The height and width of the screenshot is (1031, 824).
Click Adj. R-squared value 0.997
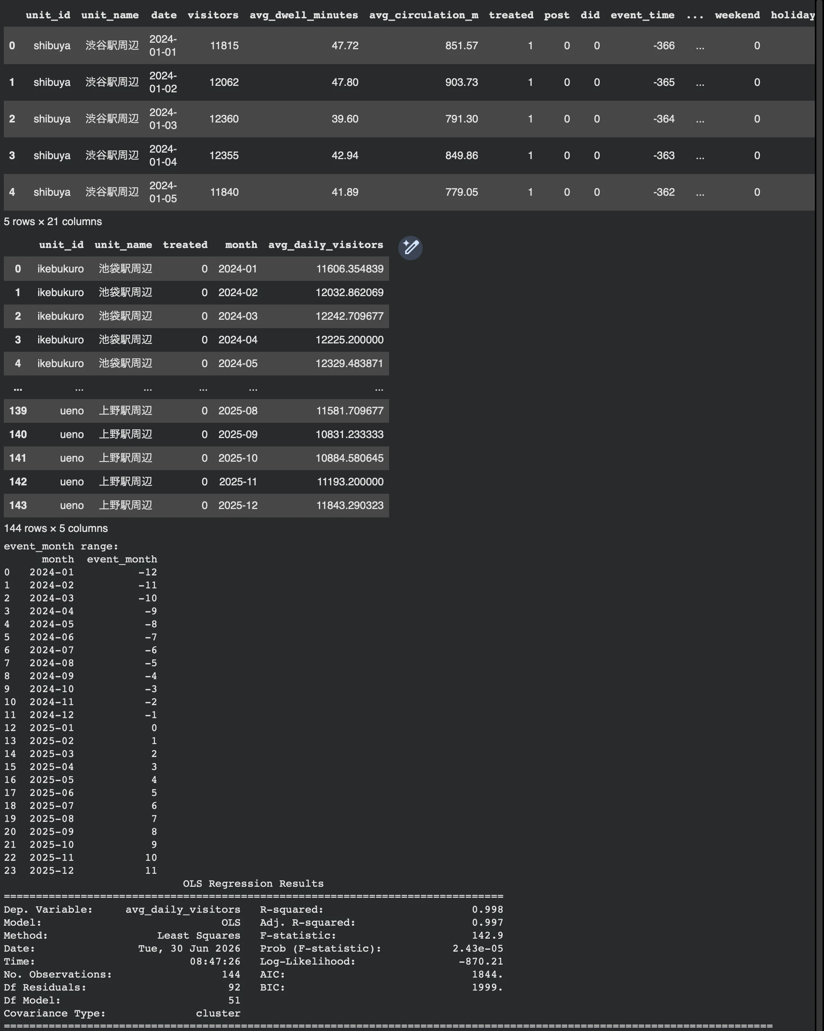tap(488, 923)
